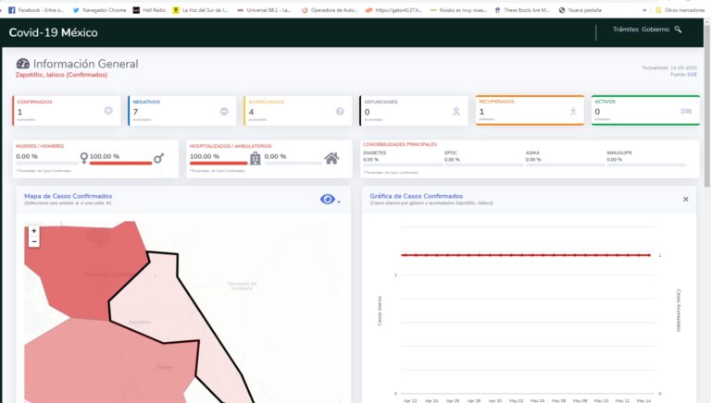The width and height of the screenshot is (711, 403).
Task: Close the Gráfica de Casos Confirmados panel
Action: pos(685,199)
